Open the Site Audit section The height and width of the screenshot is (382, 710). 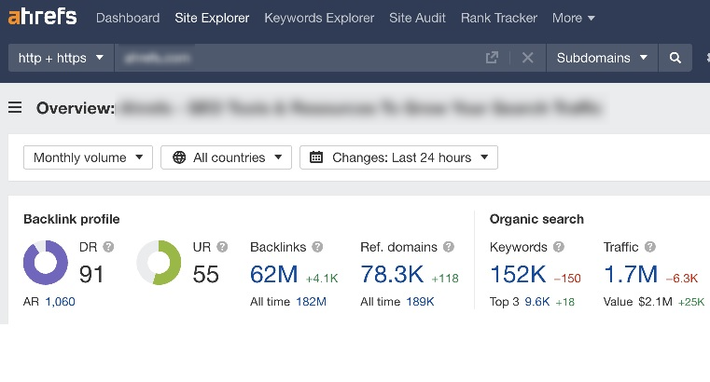click(x=417, y=18)
